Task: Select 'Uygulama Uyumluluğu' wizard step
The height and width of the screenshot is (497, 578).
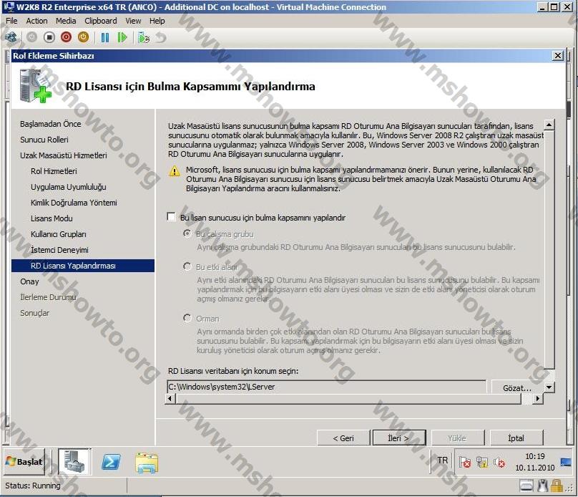Action: 69,187
